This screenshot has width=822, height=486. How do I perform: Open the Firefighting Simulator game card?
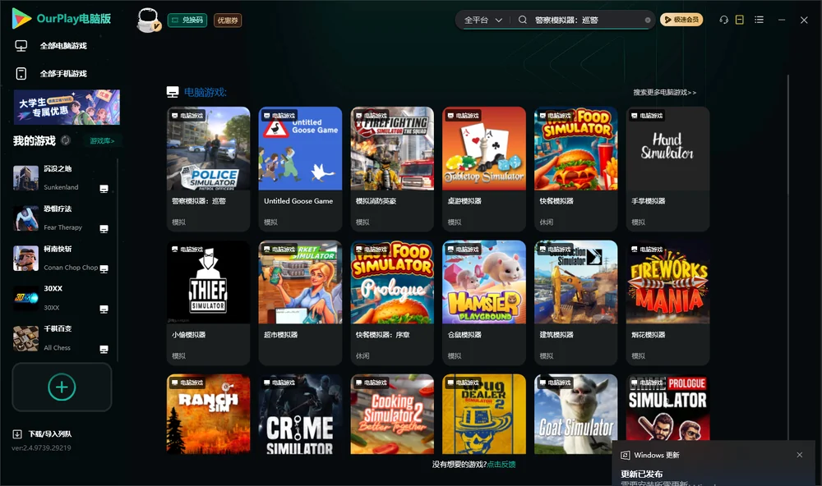pyautogui.click(x=392, y=168)
